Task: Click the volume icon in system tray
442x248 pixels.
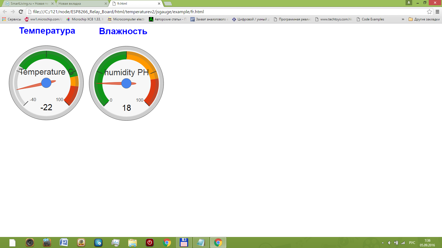Action: coord(389,243)
